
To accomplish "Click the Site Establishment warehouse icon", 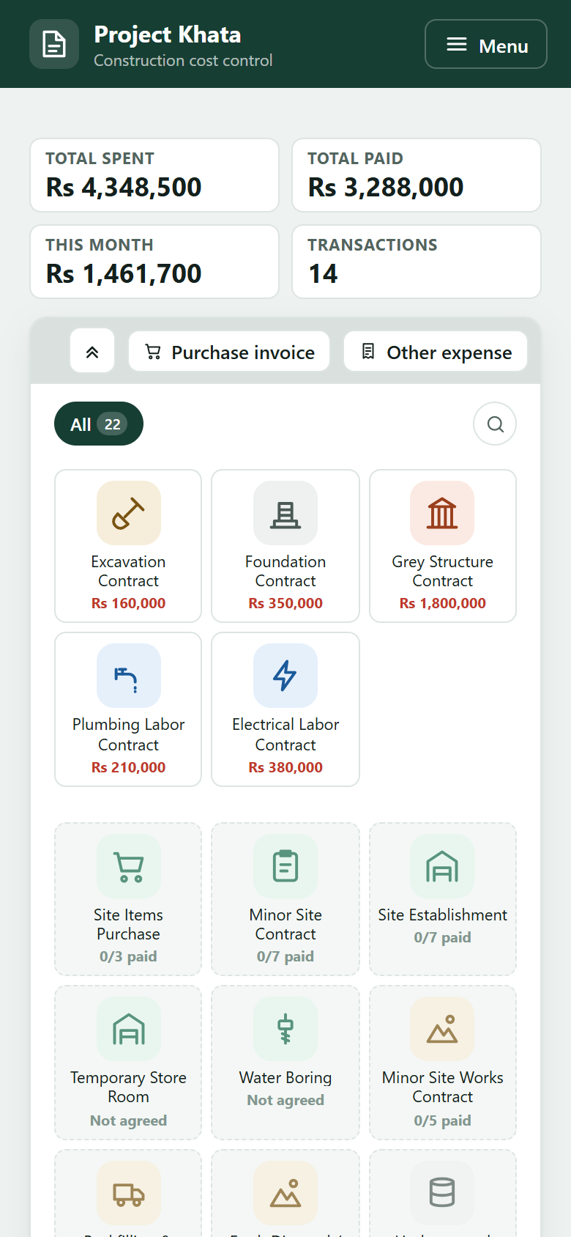I will point(442,866).
